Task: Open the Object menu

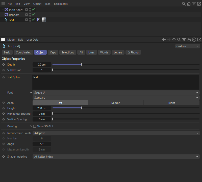Action: tap(37, 4)
